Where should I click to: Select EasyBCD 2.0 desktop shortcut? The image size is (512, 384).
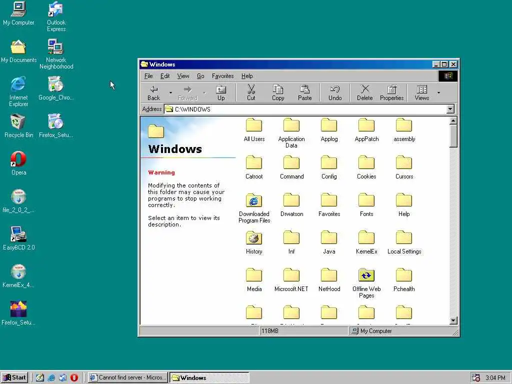[18, 238]
